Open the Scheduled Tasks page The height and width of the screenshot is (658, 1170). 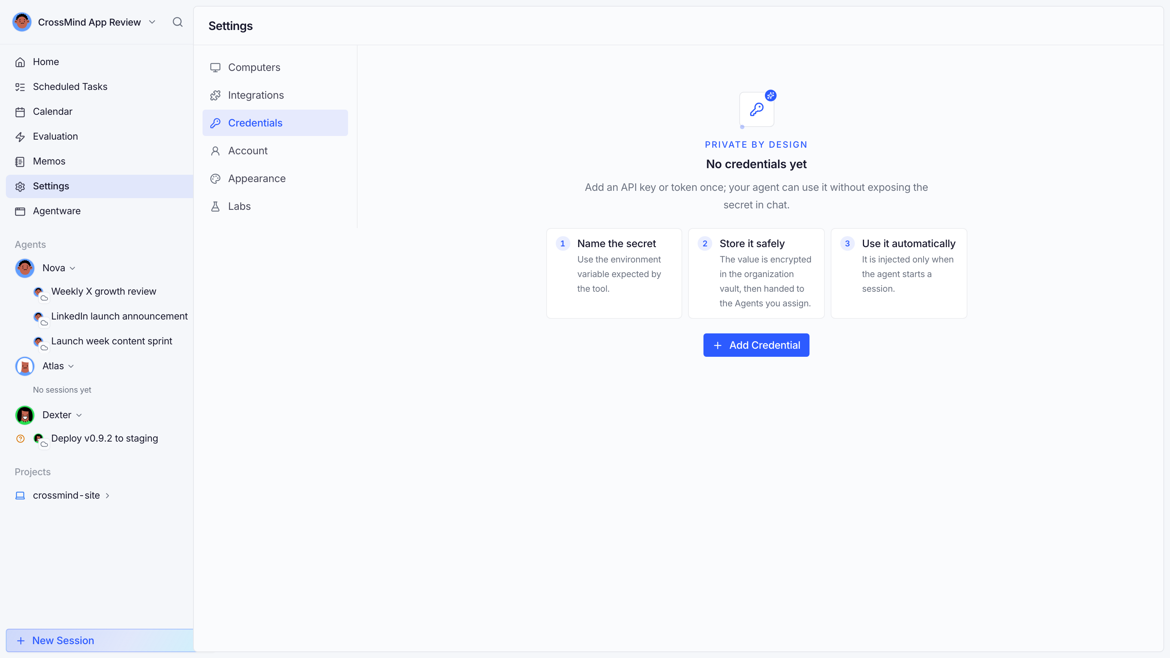tap(100, 87)
